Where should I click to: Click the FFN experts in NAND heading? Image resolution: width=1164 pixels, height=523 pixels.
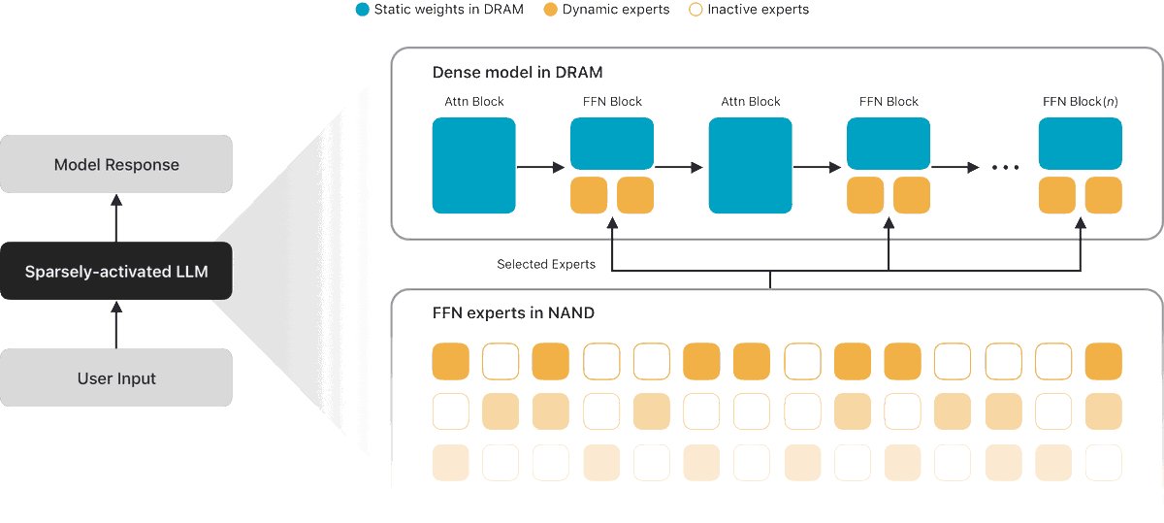[x=513, y=313]
